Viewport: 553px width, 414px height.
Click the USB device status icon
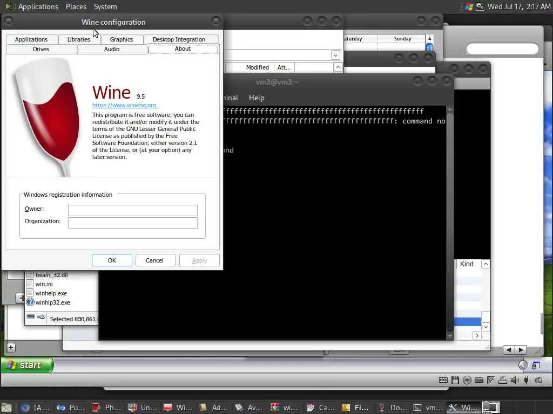click(526, 380)
